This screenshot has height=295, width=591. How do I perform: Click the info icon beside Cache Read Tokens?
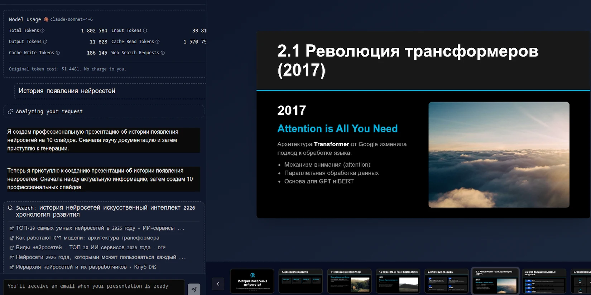[x=158, y=42]
